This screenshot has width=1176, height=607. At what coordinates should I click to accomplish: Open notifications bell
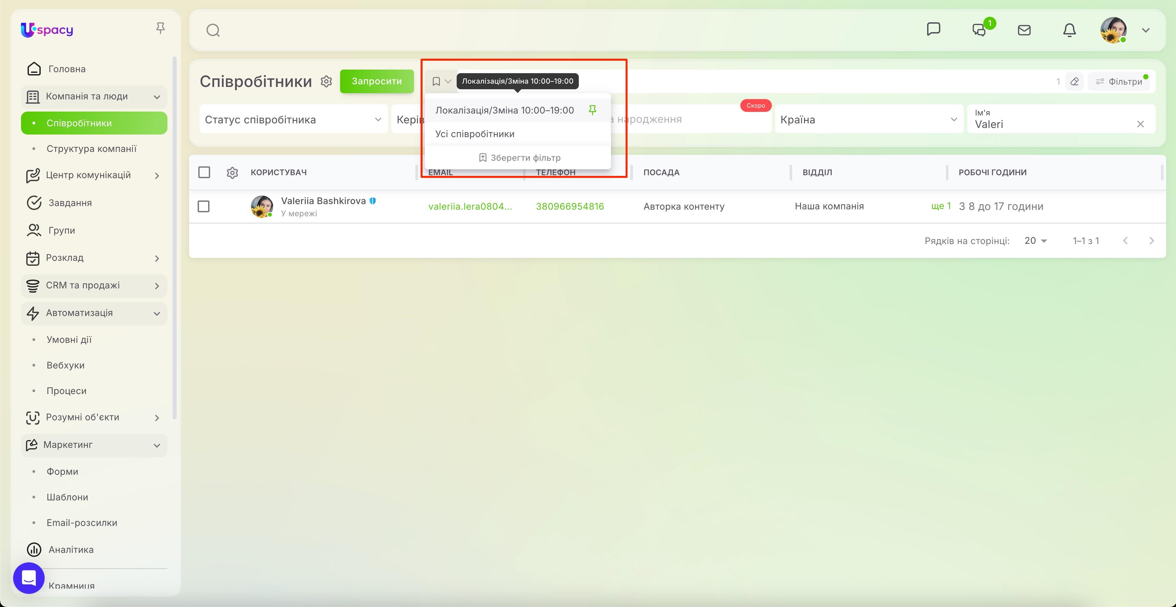coord(1069,30)
